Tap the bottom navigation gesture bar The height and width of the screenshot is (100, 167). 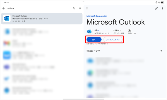coord(83,99)
